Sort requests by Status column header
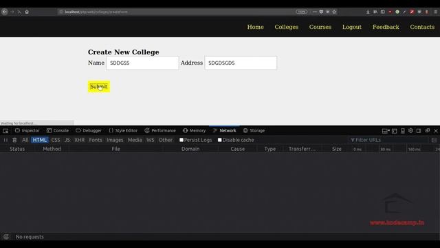This screenshot has width=440, height=248. (x=17, y=149)
